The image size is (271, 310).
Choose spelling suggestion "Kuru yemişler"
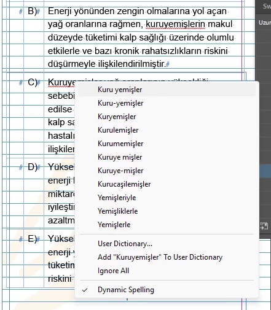(167, 90)
